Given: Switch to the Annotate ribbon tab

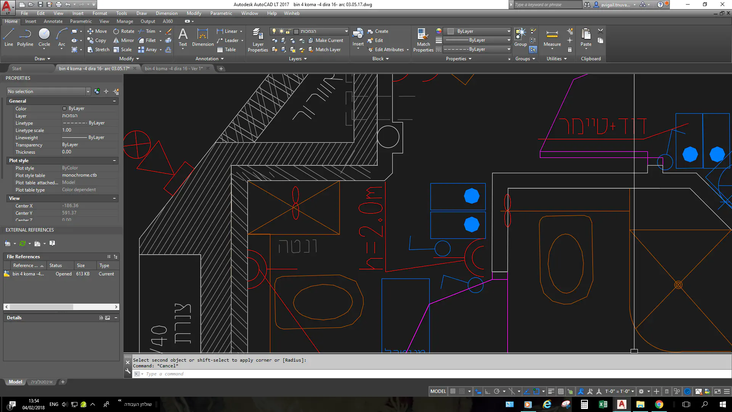Looking at the screenshot, I should pyautogui.click(x=53, y=21).
